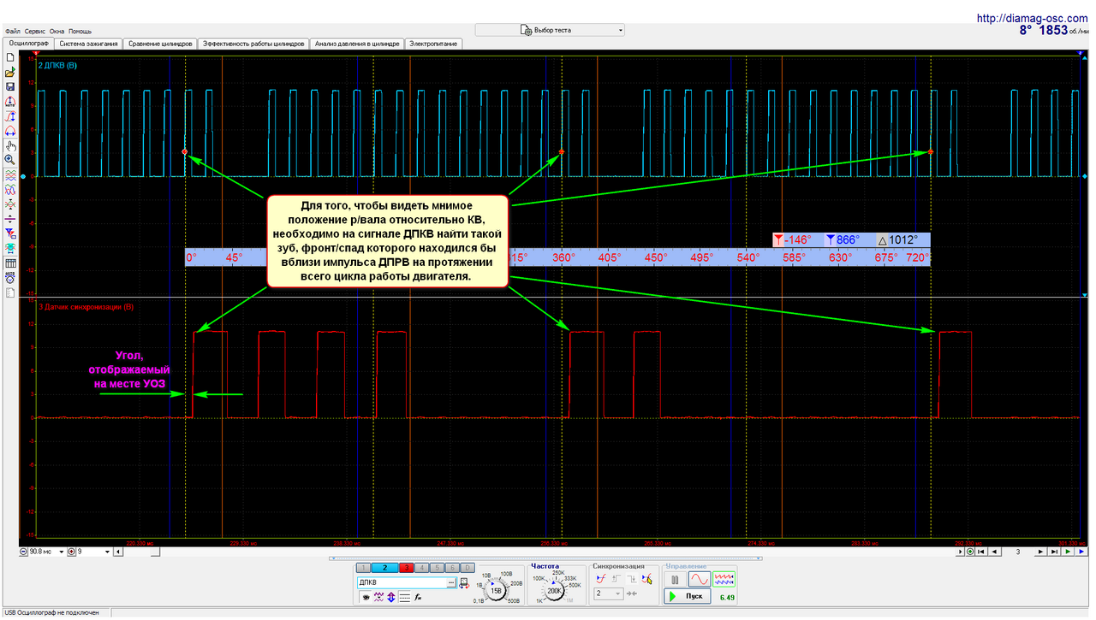The image size is (1096, 620).
Task: Open the Помощь menu
Action: 80,31
